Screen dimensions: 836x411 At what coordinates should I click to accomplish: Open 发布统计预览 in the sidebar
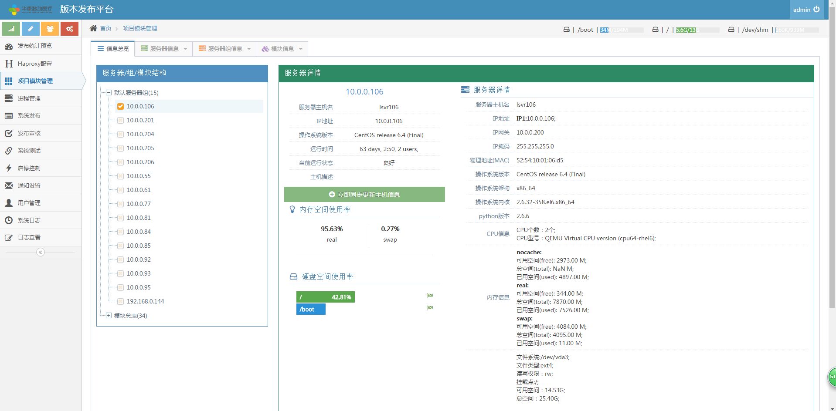[x=41, y=46]
